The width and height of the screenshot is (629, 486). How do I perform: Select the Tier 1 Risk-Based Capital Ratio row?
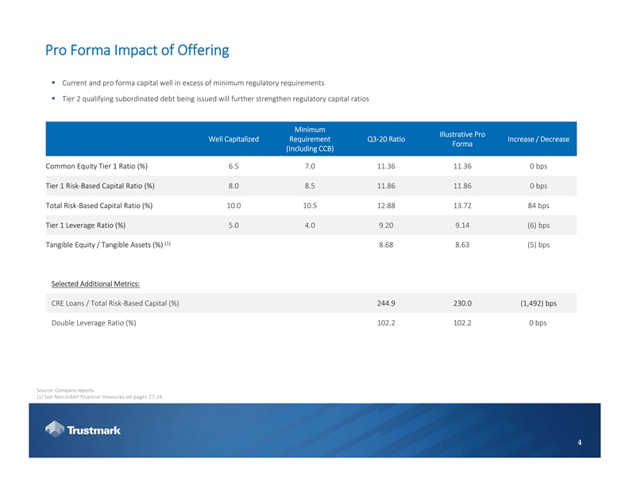point(100,186)
